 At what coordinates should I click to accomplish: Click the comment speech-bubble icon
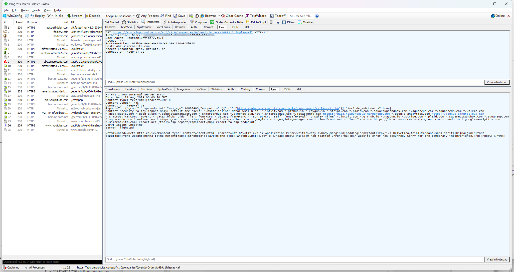click(x=27, y=16)
